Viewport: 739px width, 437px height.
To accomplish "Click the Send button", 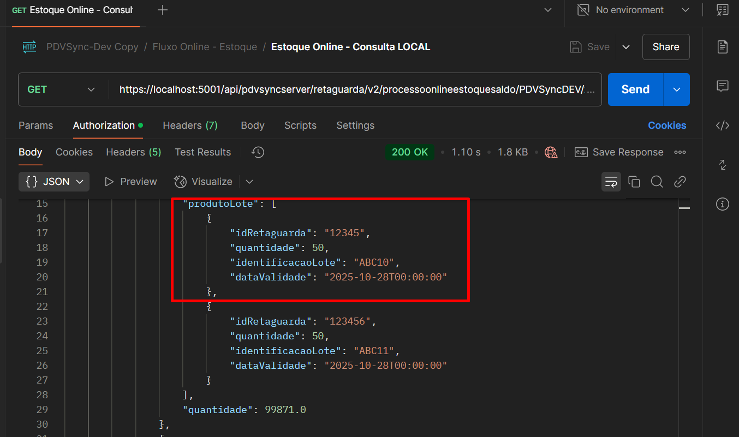I will tap(635, 89).
